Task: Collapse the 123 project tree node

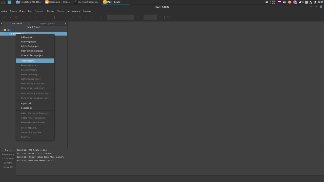Action: coord(2,30)
